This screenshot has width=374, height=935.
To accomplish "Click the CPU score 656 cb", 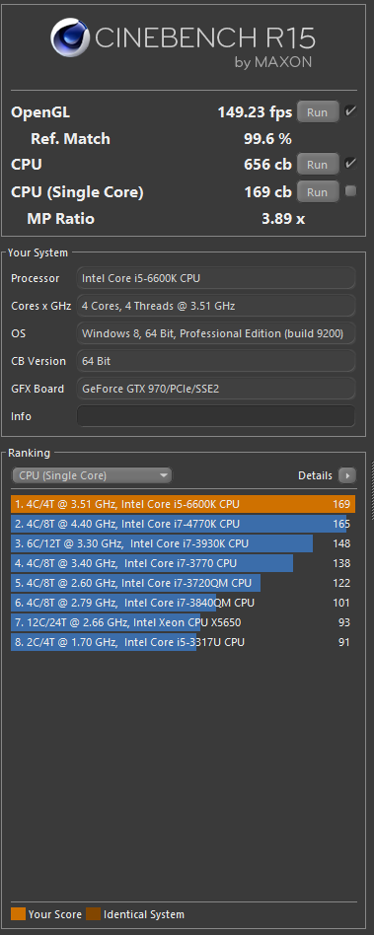I will tap(267, 164).
